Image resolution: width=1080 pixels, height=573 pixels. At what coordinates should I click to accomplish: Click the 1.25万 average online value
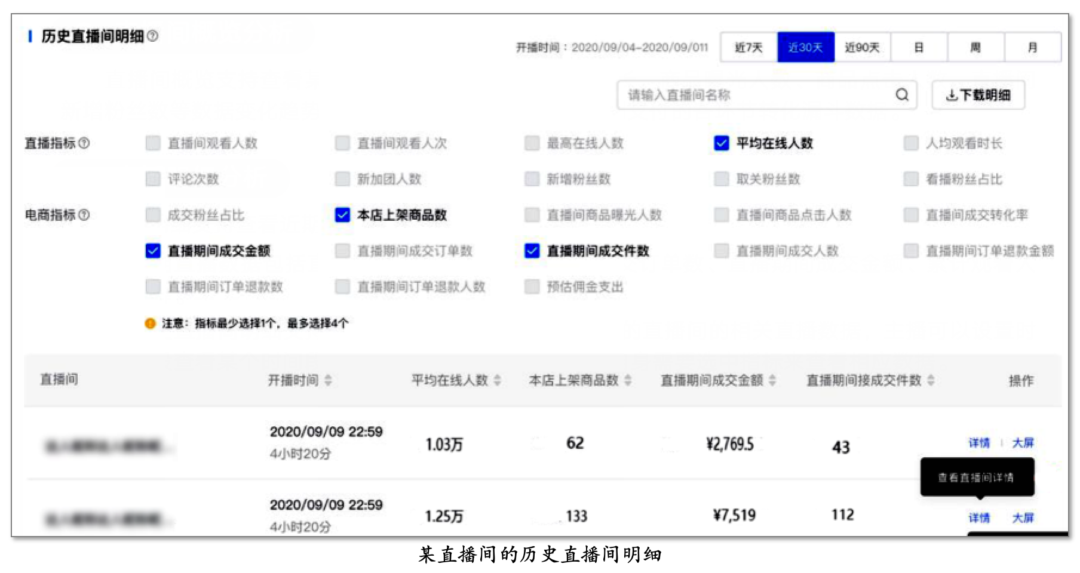444,516
